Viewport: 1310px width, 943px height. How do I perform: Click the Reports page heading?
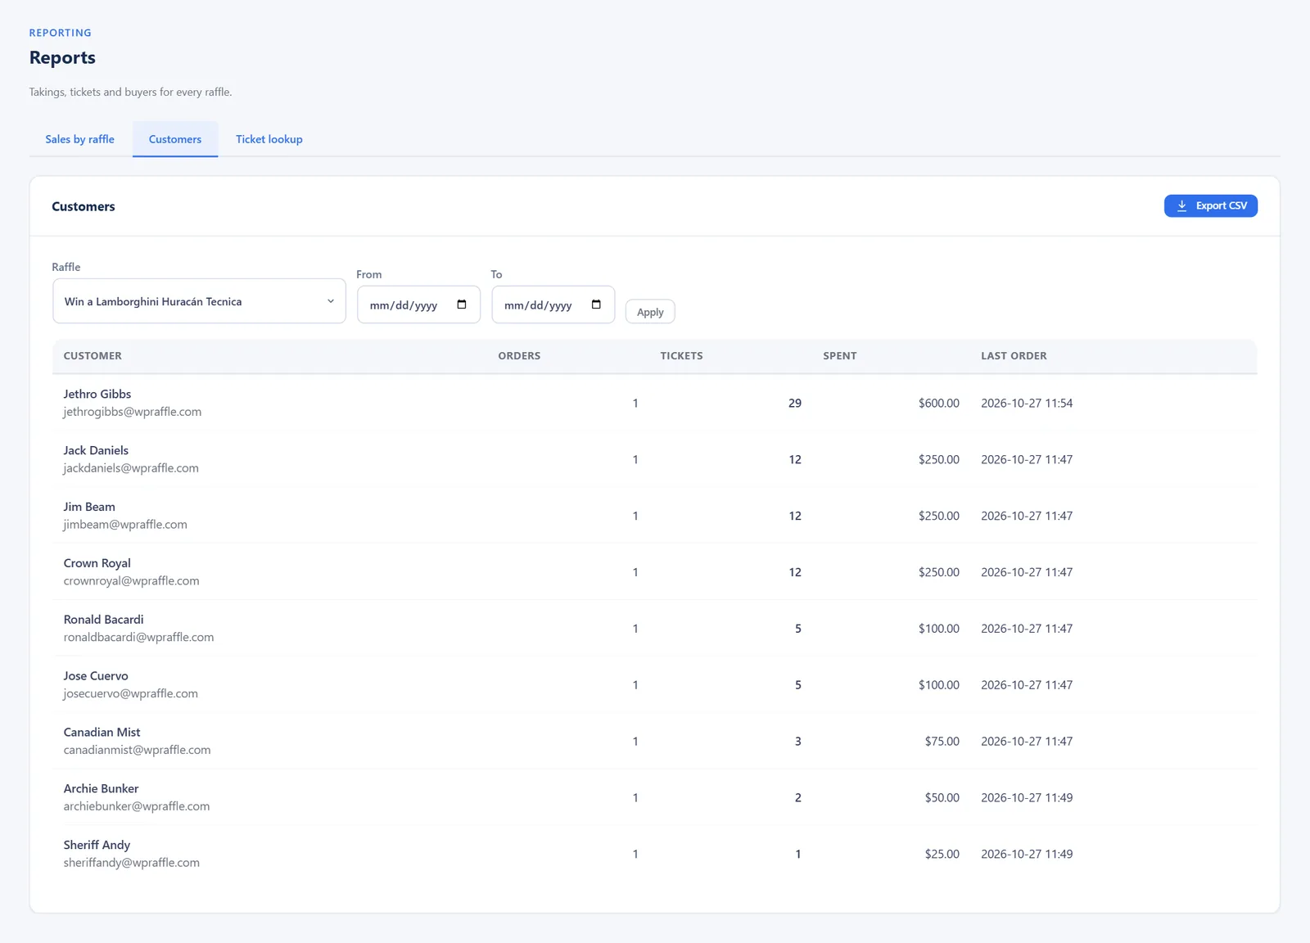point(62,58)
